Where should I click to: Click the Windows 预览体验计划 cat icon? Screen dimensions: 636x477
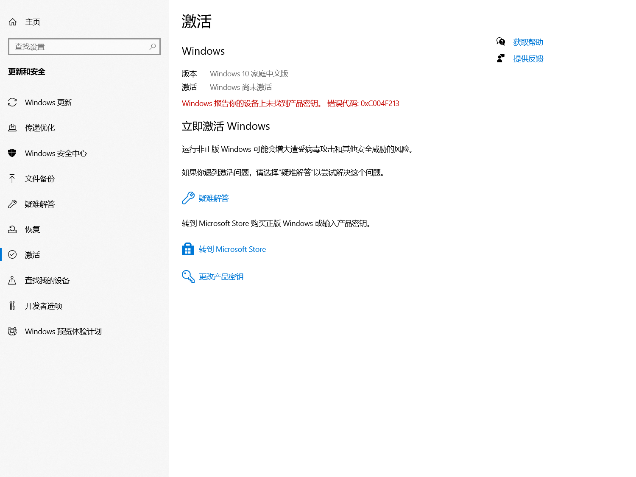pyautogui.click(x=12, y=331)
